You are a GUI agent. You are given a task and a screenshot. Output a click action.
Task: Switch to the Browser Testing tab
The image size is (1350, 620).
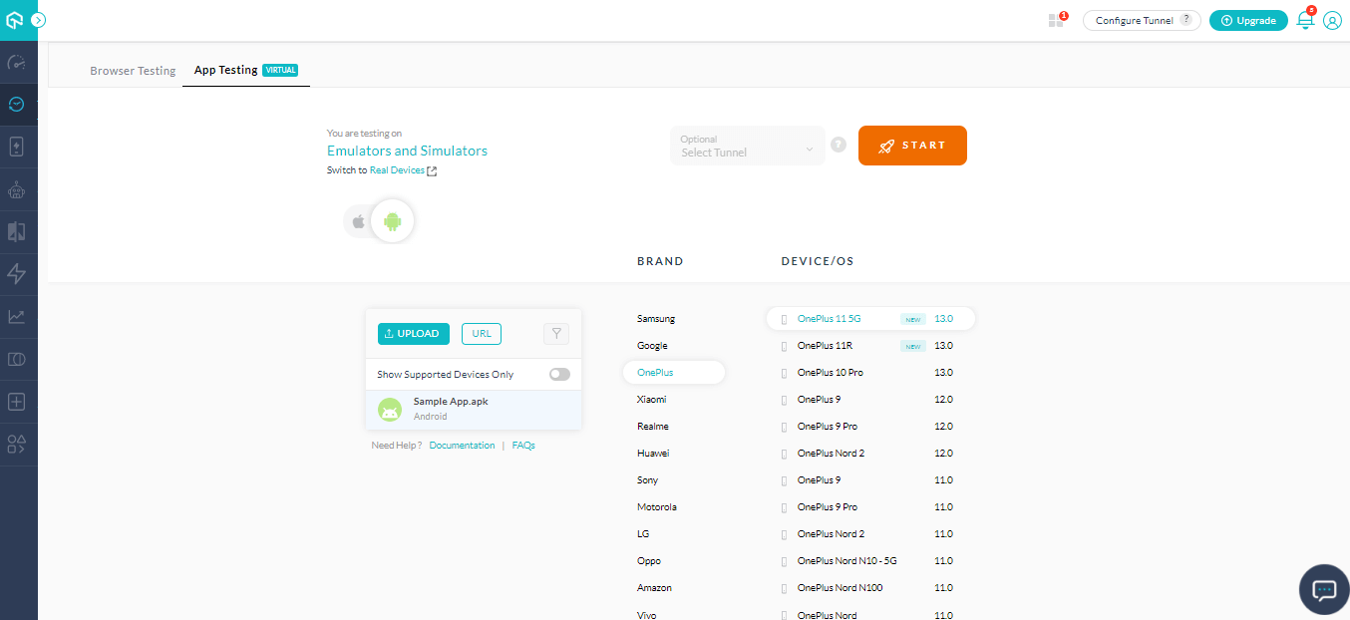click(x=132, y=70)
